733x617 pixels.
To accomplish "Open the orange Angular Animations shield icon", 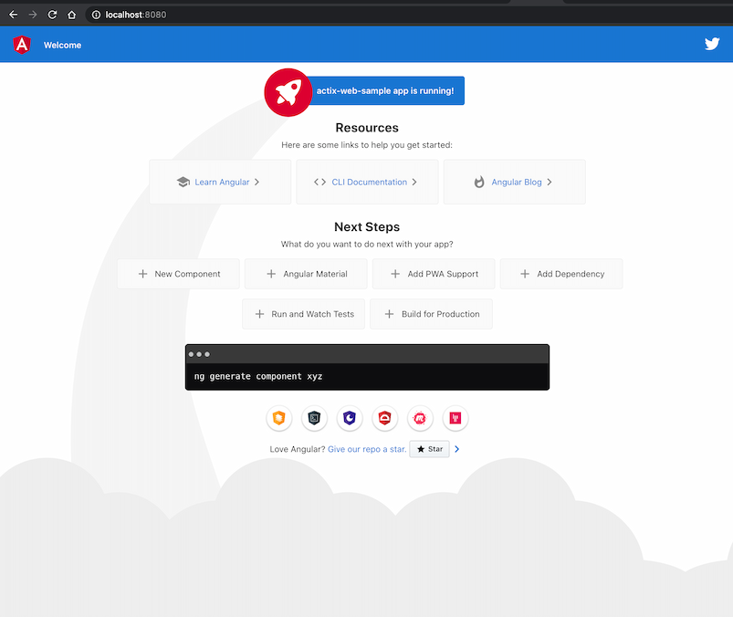I will [279, 418].
